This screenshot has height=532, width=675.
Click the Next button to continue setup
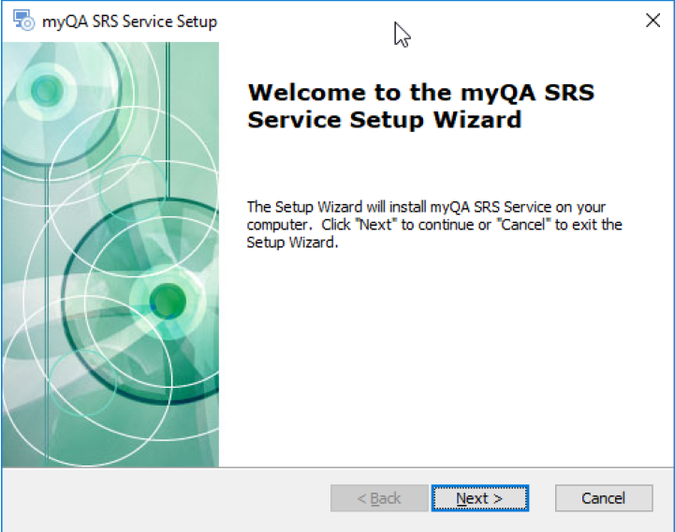click(x=480, y=498)
